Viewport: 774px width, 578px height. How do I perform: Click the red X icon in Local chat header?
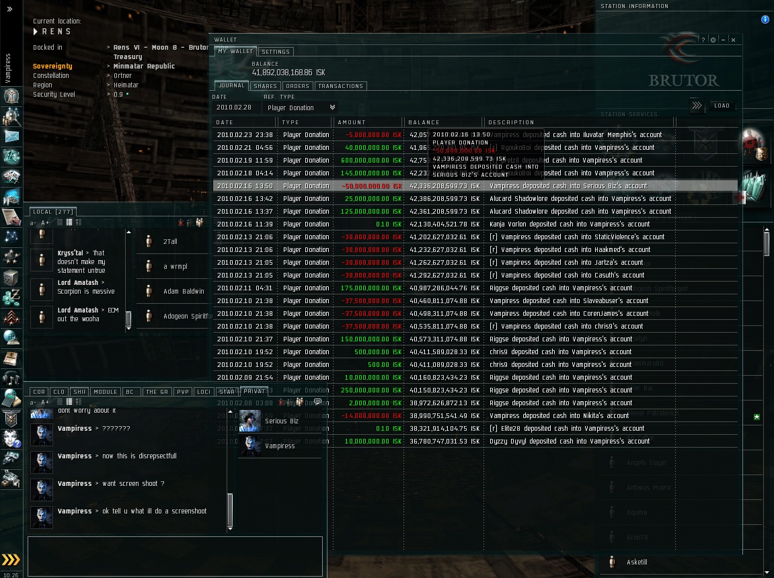(181, 223)
